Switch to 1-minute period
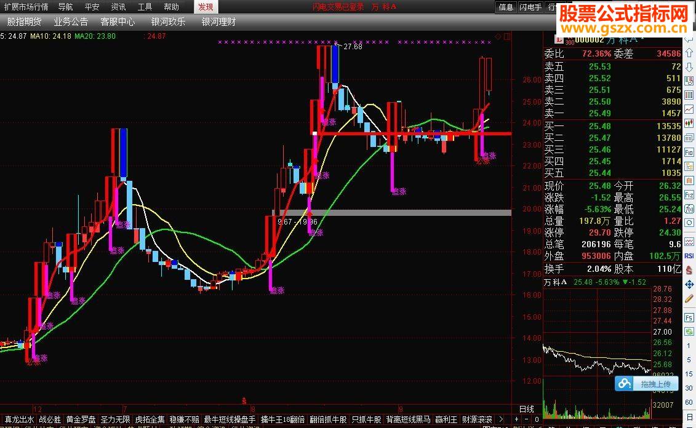Screen dimensions: 696x428 (x=689, y=346)
